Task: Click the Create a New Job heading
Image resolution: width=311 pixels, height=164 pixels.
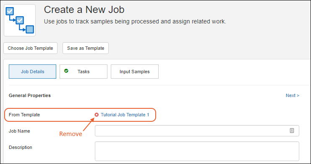Action: 84,10
